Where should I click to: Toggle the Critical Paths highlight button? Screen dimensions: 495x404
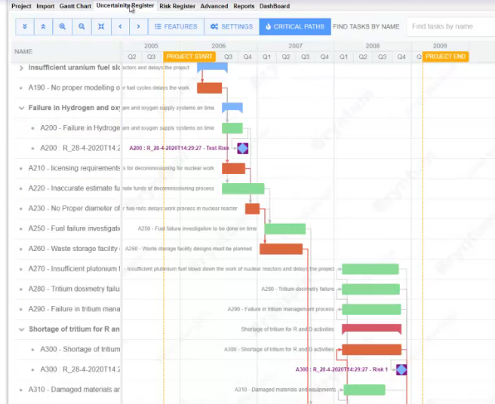tap(295, 26)
